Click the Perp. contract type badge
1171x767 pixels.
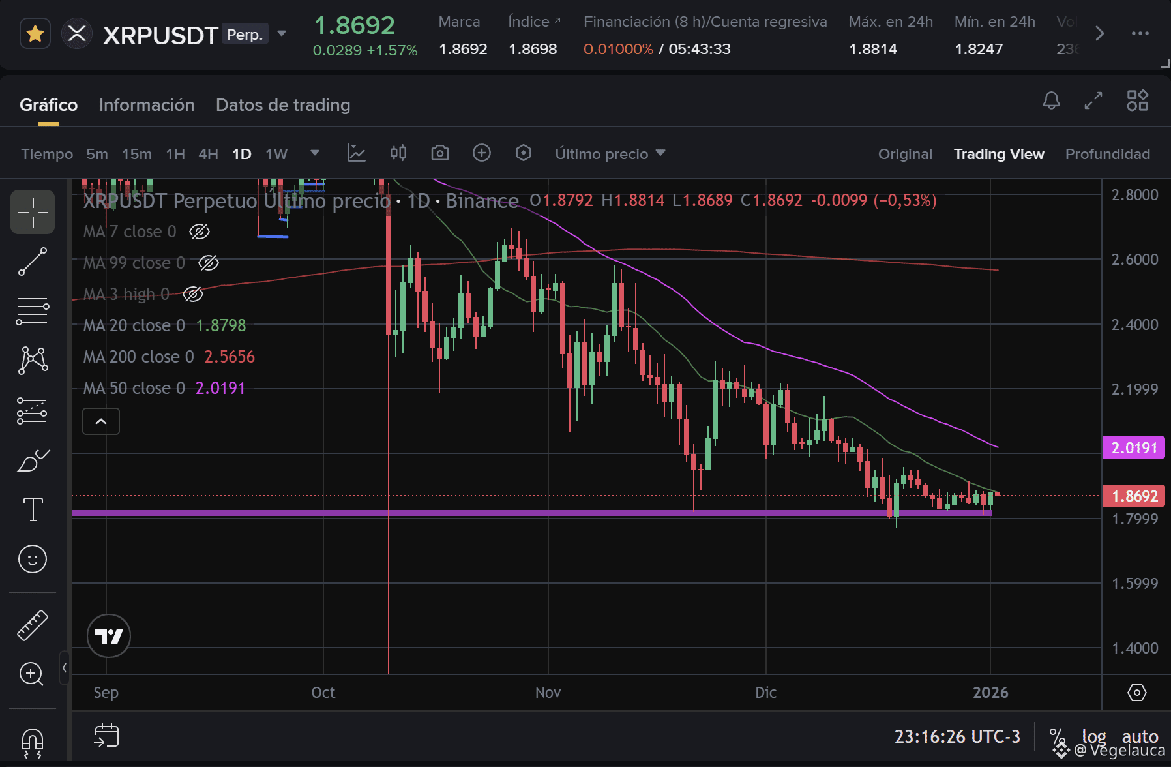[245, 34]
